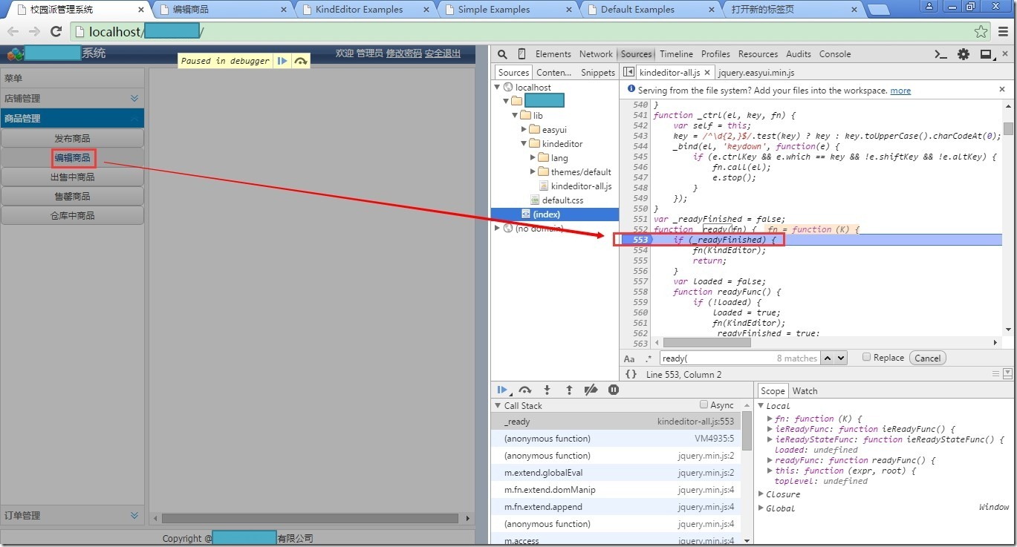Click the step into function icon

coord(548,390)
